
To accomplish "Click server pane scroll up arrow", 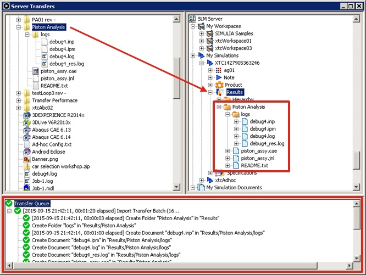I will (x=356, y=19).
